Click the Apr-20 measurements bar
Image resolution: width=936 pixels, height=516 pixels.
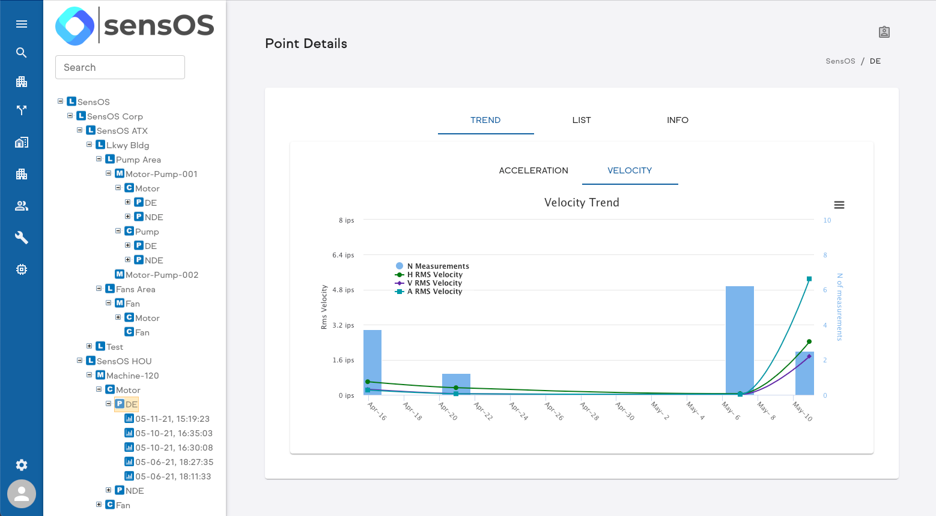pyautogui.click(x=456, y=385)
